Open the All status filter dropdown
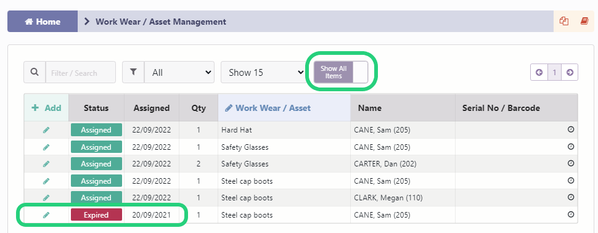 click(179, 72)
